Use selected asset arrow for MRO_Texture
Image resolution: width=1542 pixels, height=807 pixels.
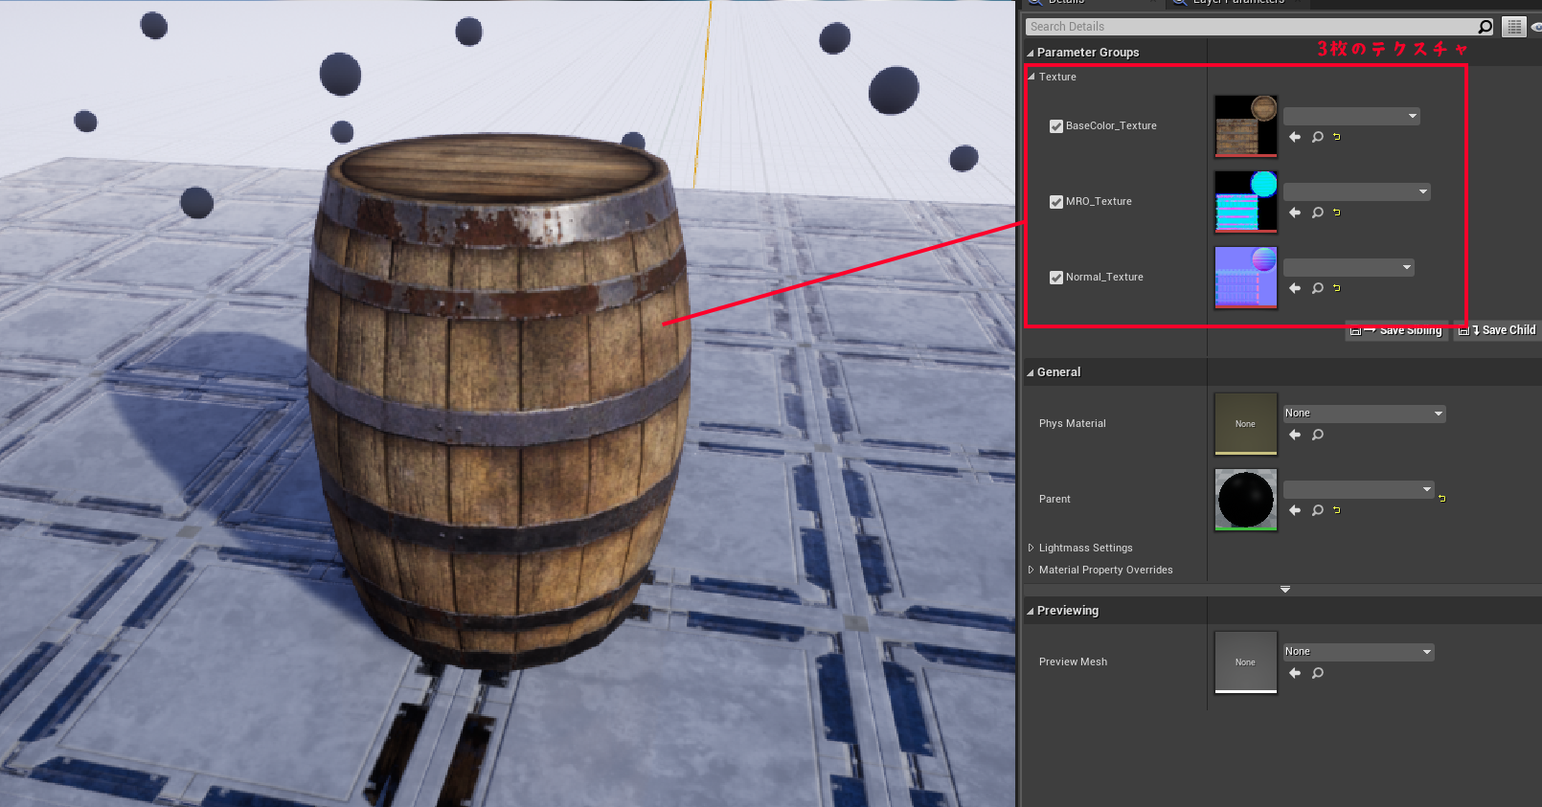coord(1295,213)
